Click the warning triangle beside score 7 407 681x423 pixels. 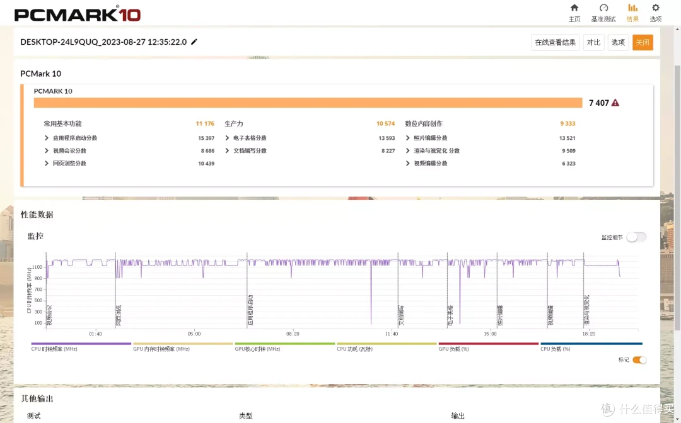coord(615,103)
